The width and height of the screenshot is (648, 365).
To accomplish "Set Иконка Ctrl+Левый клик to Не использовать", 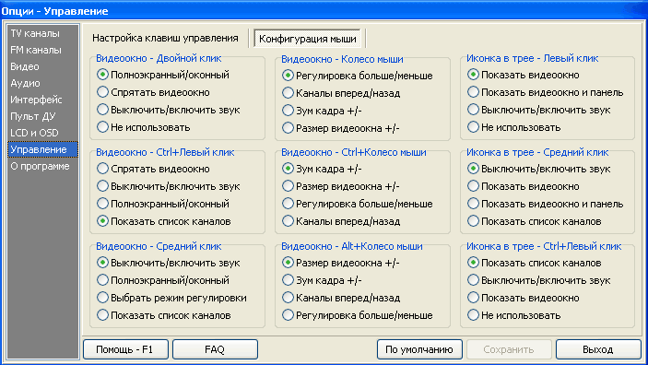I will point(514,315).
